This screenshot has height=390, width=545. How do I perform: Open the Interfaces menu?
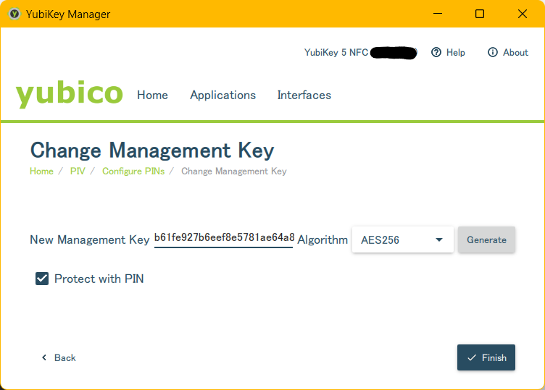coord(304,95)
